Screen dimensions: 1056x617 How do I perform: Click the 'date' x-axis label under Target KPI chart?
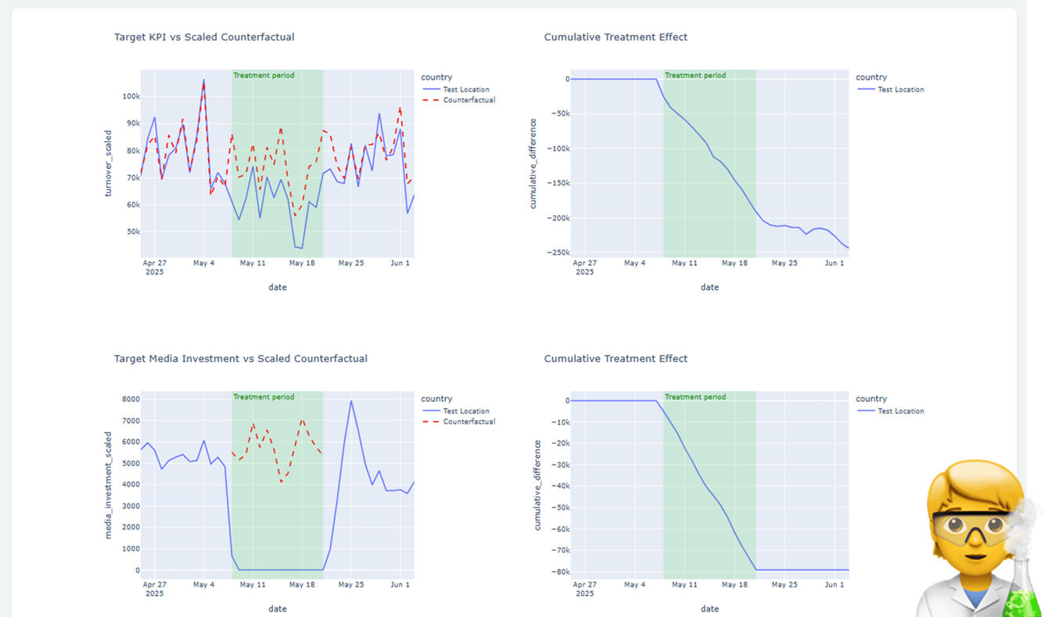coord(277,287)
